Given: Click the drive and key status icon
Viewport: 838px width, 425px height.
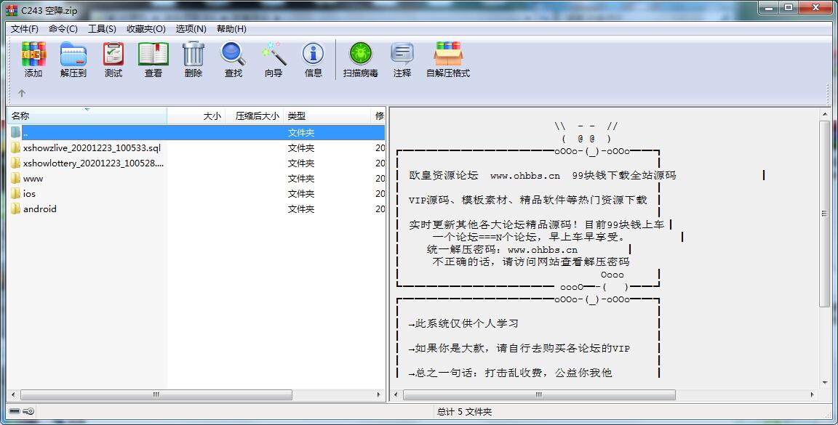Looking at the screenshot, I should point(22,411).
